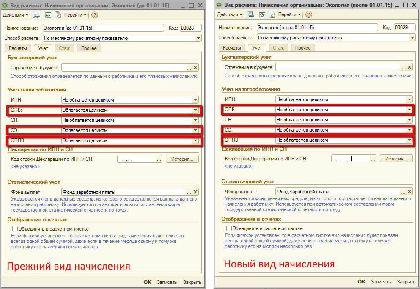Click refresh icon in Экология (до 01.01.15) toolbar
Image resolution: width=420 pixels, height=289 pixels.
[x=48, y=15]
